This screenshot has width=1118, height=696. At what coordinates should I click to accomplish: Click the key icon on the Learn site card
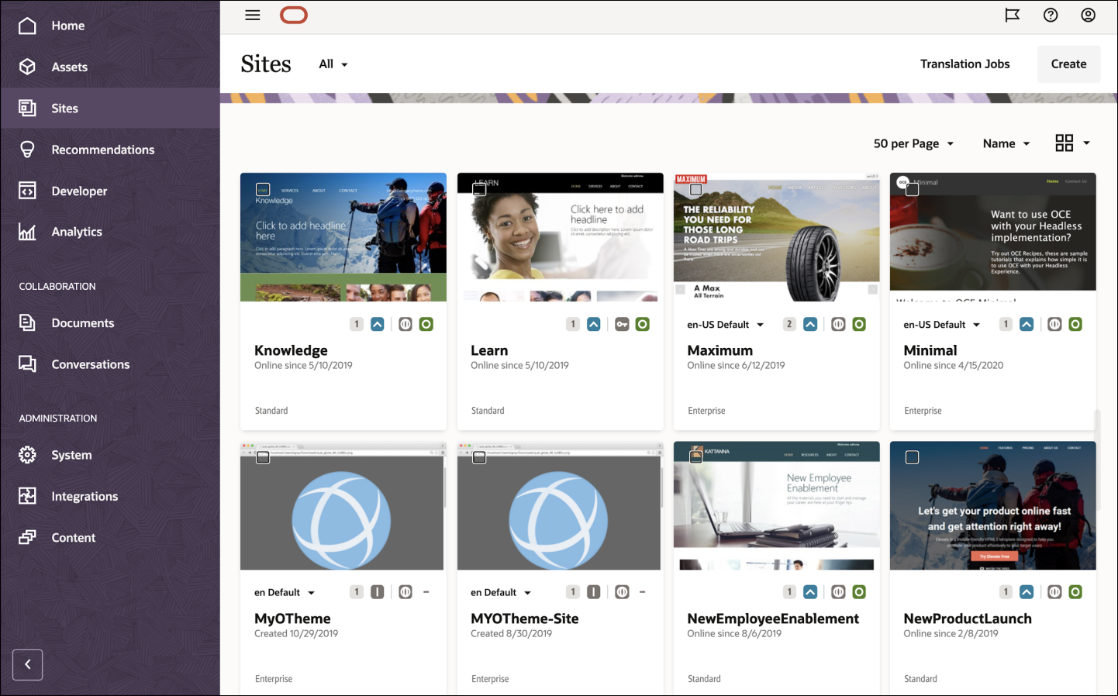pos(622,324)
